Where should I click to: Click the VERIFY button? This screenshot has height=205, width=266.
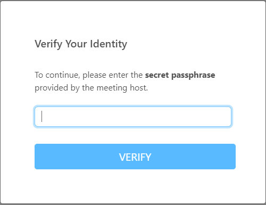click(135, 157)
